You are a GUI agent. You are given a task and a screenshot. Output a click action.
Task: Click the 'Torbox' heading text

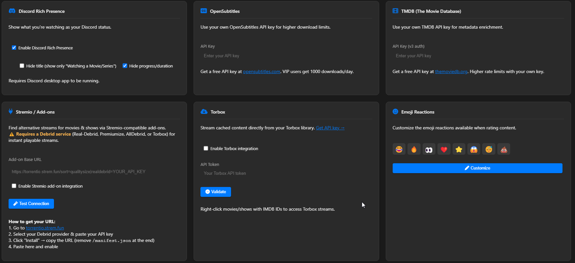click(x=218, y=112)
